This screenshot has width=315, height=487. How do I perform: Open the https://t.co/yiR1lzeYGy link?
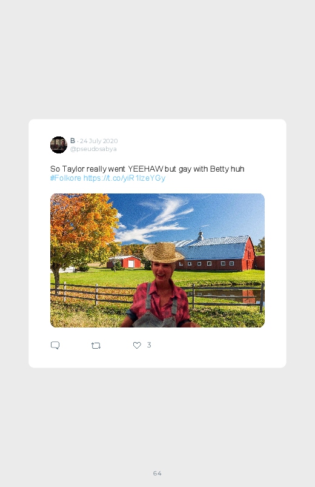[x=124, y=178]
